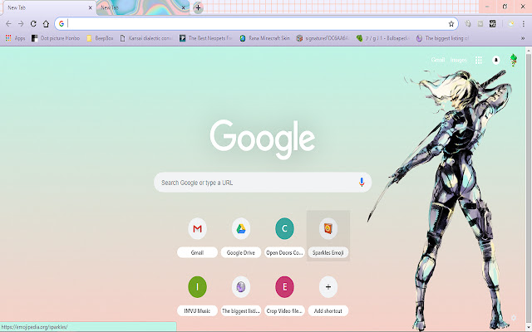Click the Search Google or type a URL box
The width and height of the screenshot is (532, 332).
click(263, 183)
